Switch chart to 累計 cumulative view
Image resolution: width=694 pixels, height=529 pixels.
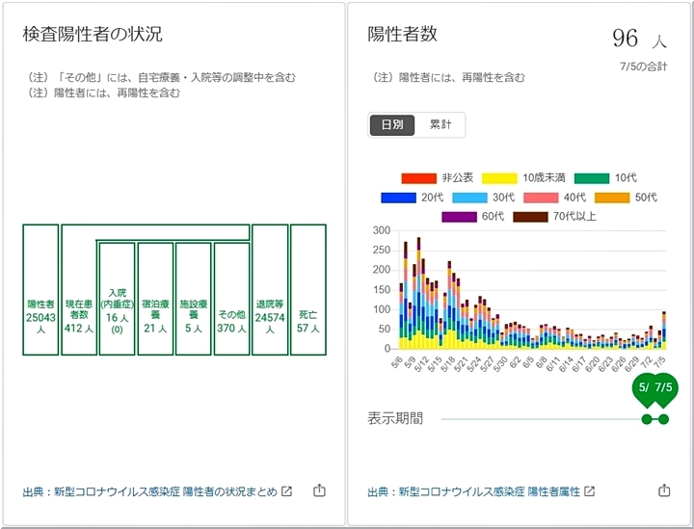[440, 125]
